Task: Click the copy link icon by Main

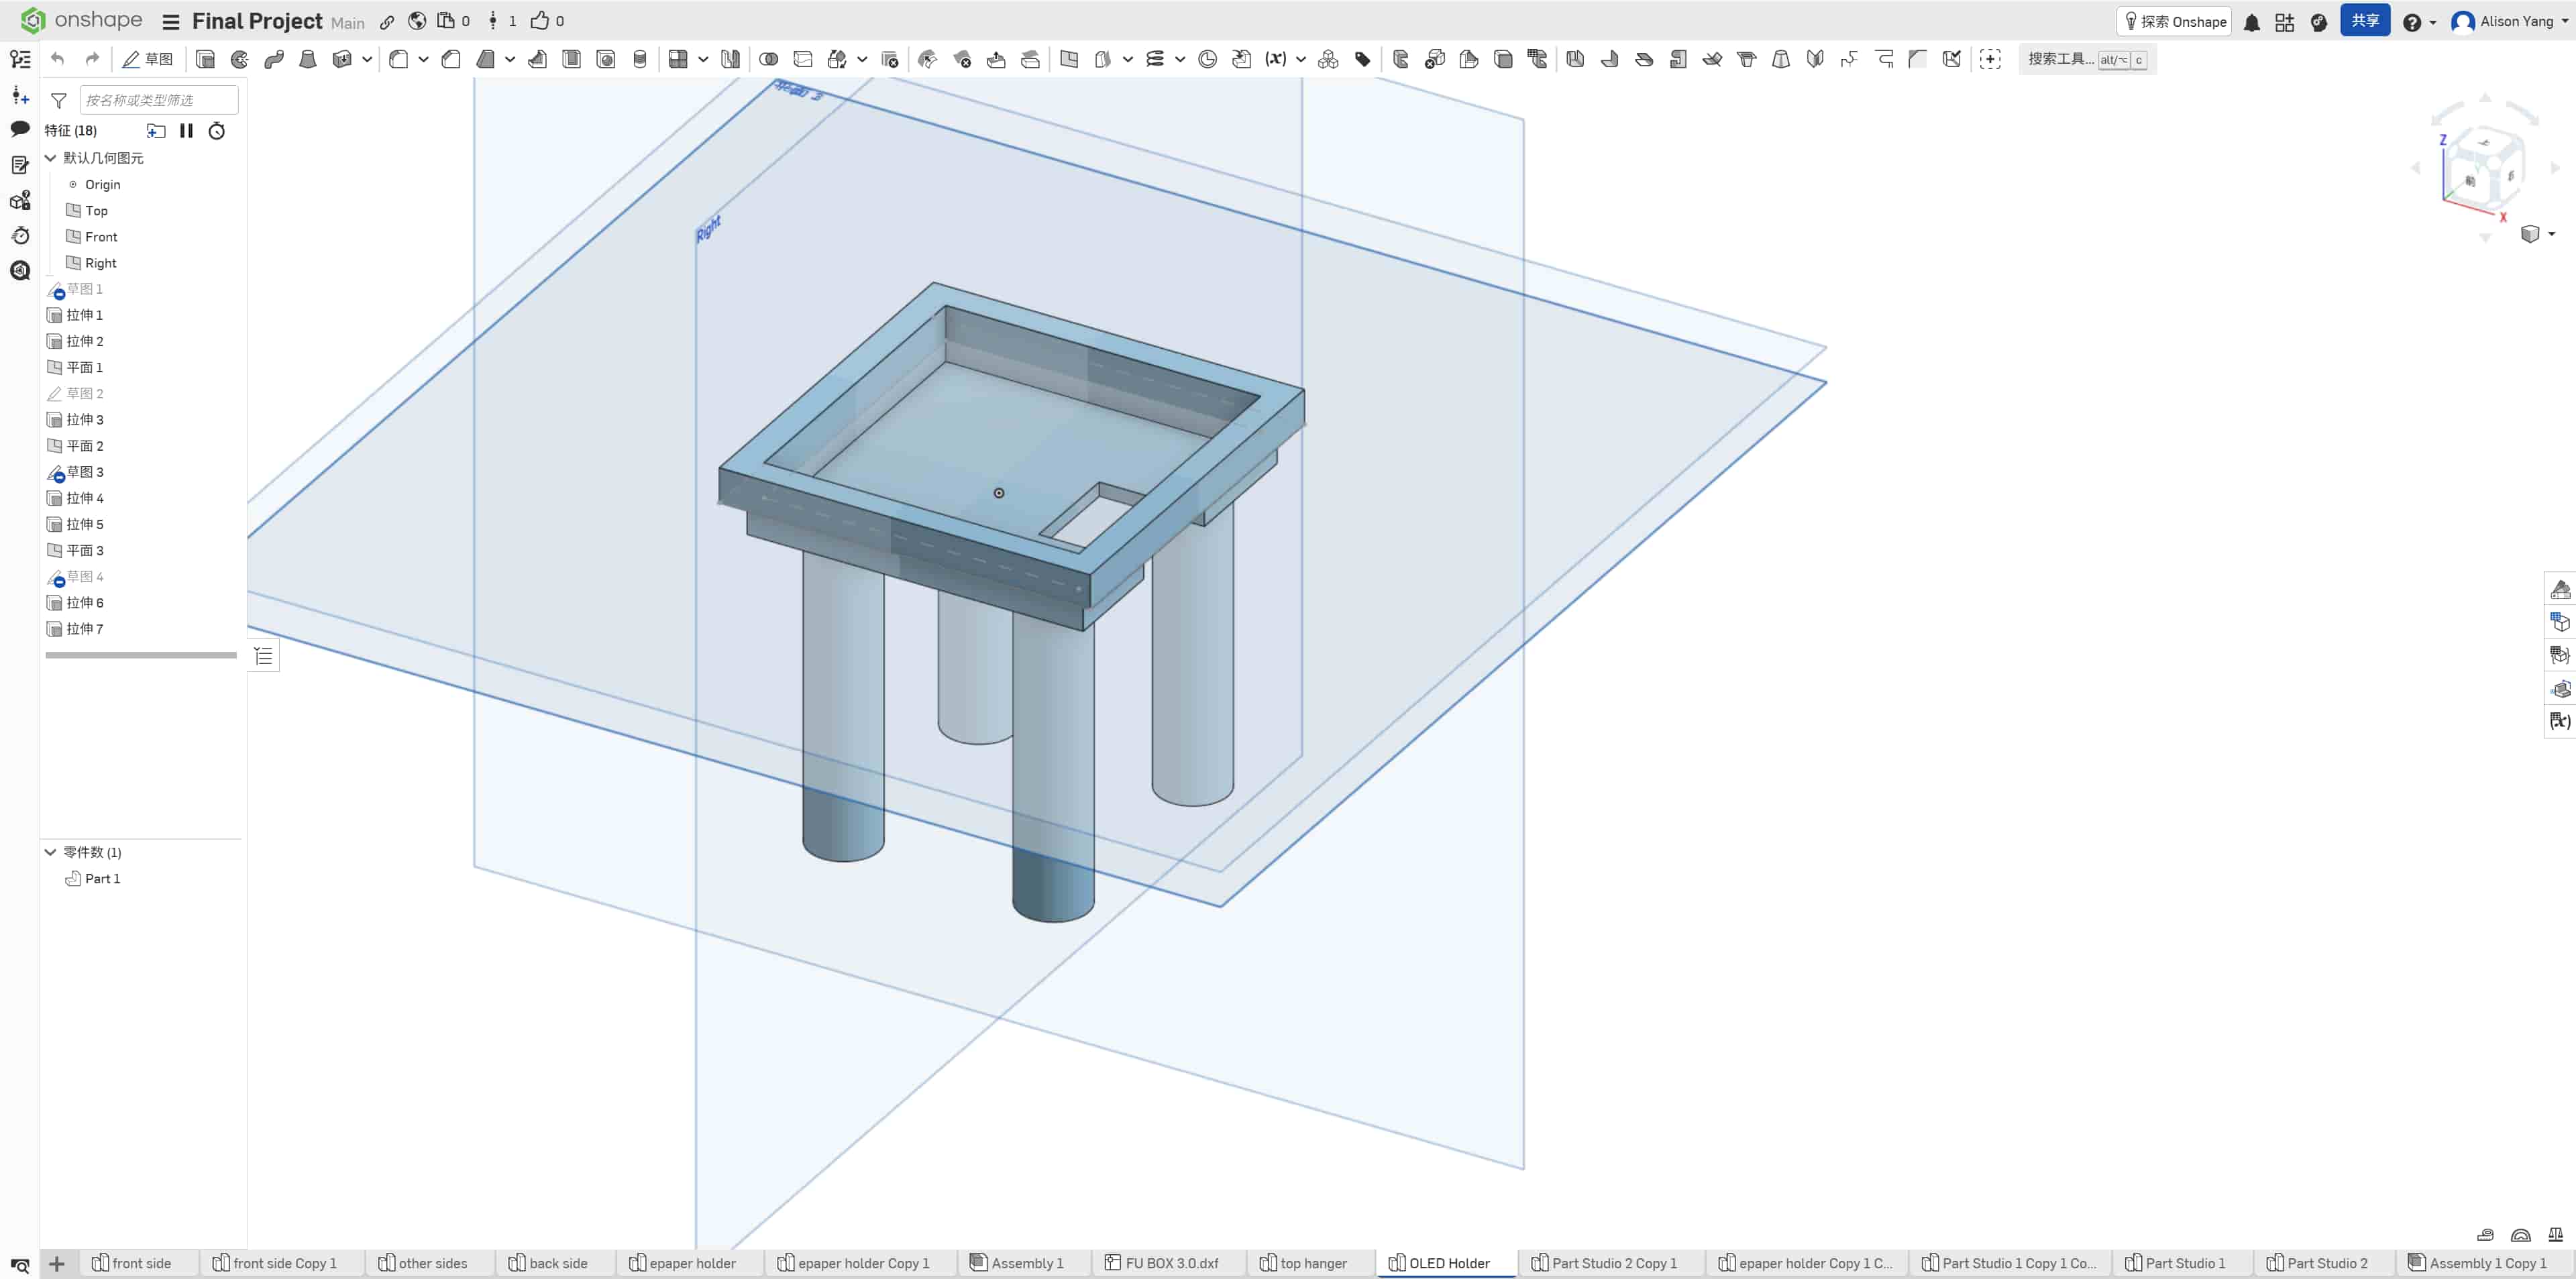Action: click(387, 21)
